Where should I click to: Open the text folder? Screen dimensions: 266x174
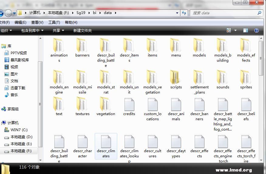[x=59, y=106]
